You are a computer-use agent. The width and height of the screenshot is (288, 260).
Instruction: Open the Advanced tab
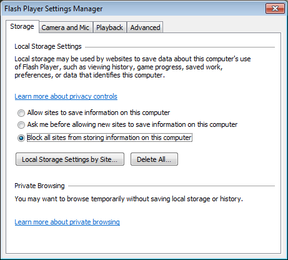pyautogui.click(x=145, y=27)
